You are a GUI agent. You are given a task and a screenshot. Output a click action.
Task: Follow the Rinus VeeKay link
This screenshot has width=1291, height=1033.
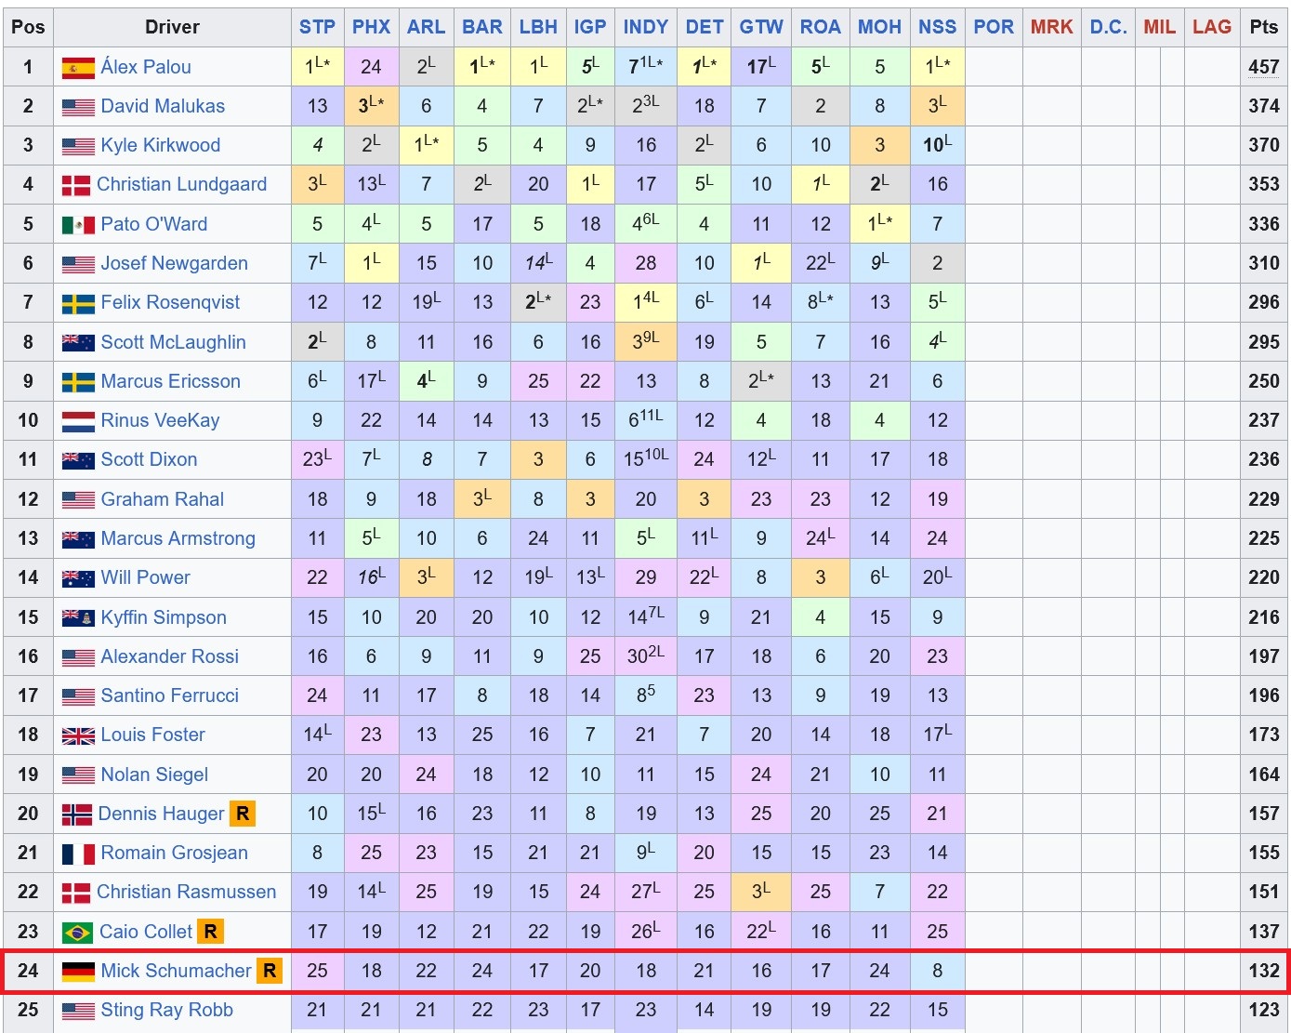point(160,421)
